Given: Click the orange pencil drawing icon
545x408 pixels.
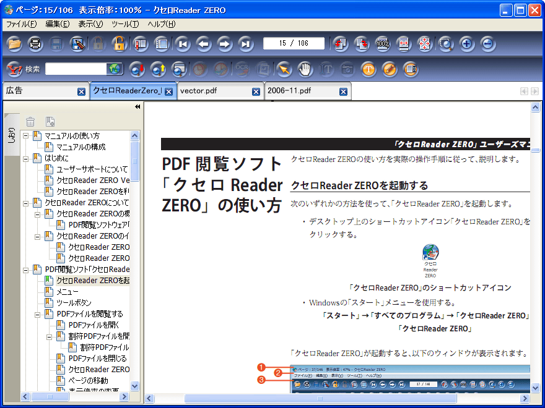Looking at the screenshot, I should (390, 69).
